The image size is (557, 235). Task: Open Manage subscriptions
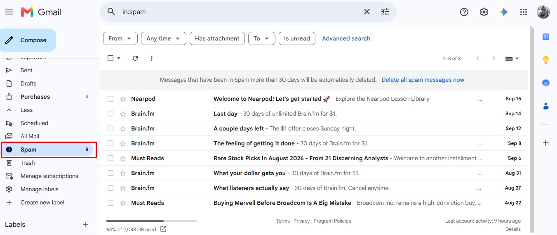[x=49, y=176]
